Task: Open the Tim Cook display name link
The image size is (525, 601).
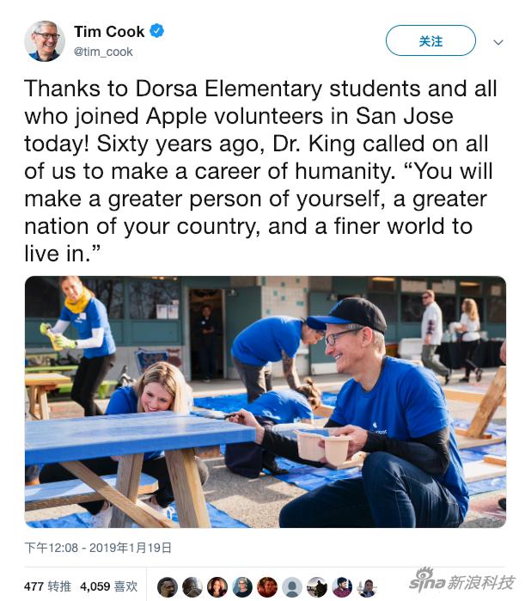Action: [109, 32]
